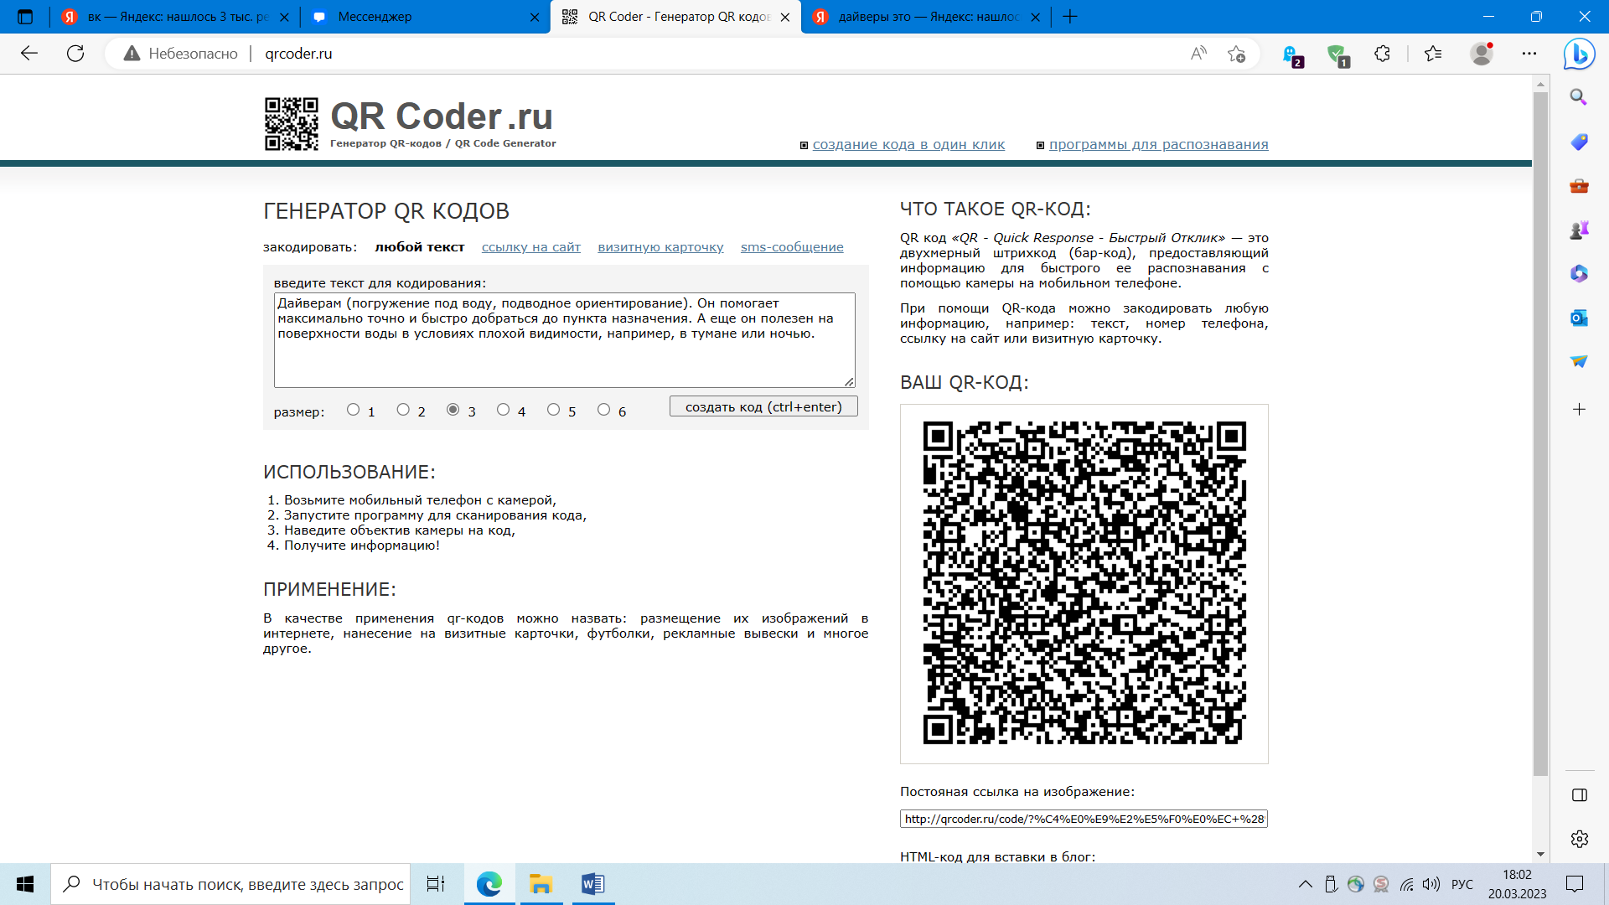Open the volume control in tray

(x=1431, y=884)
